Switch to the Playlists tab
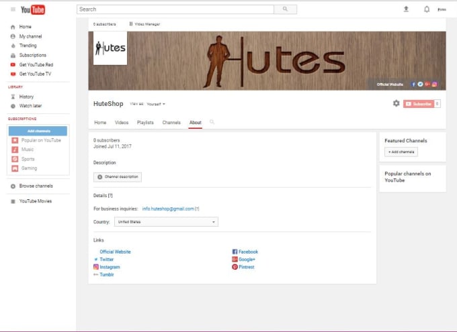Screen dimensions: 457x332 (145, 123)
